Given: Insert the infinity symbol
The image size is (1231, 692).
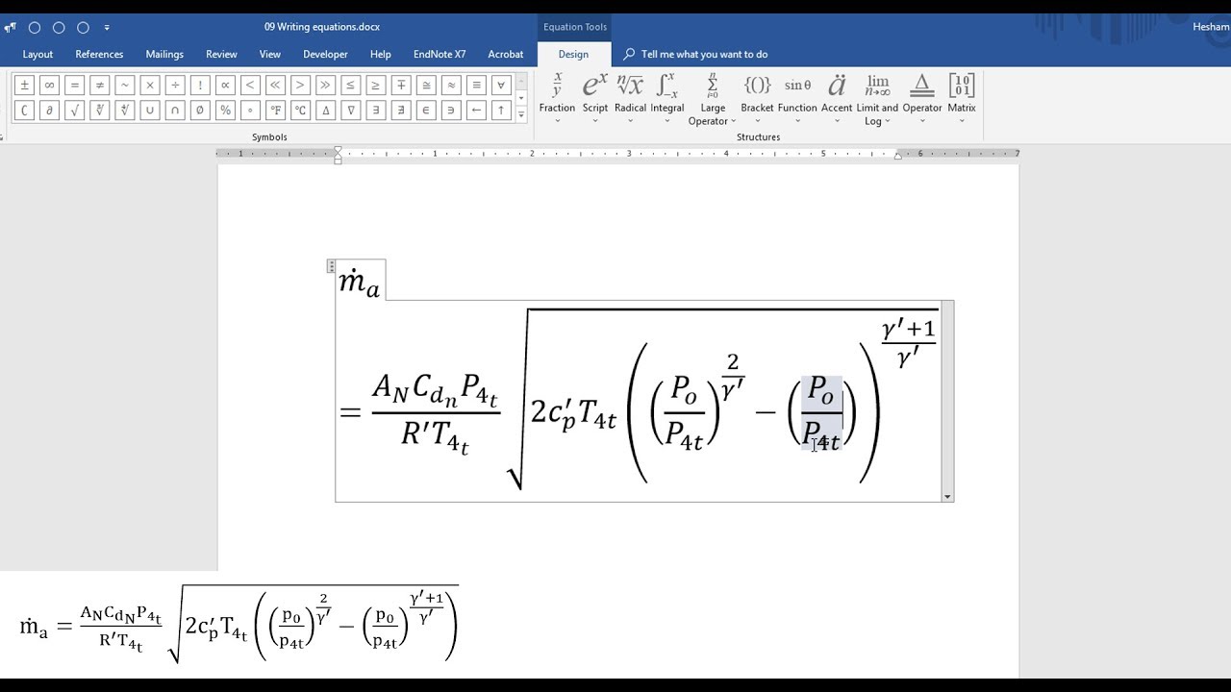Looking at the screenshot, I should tap(49, 85).
